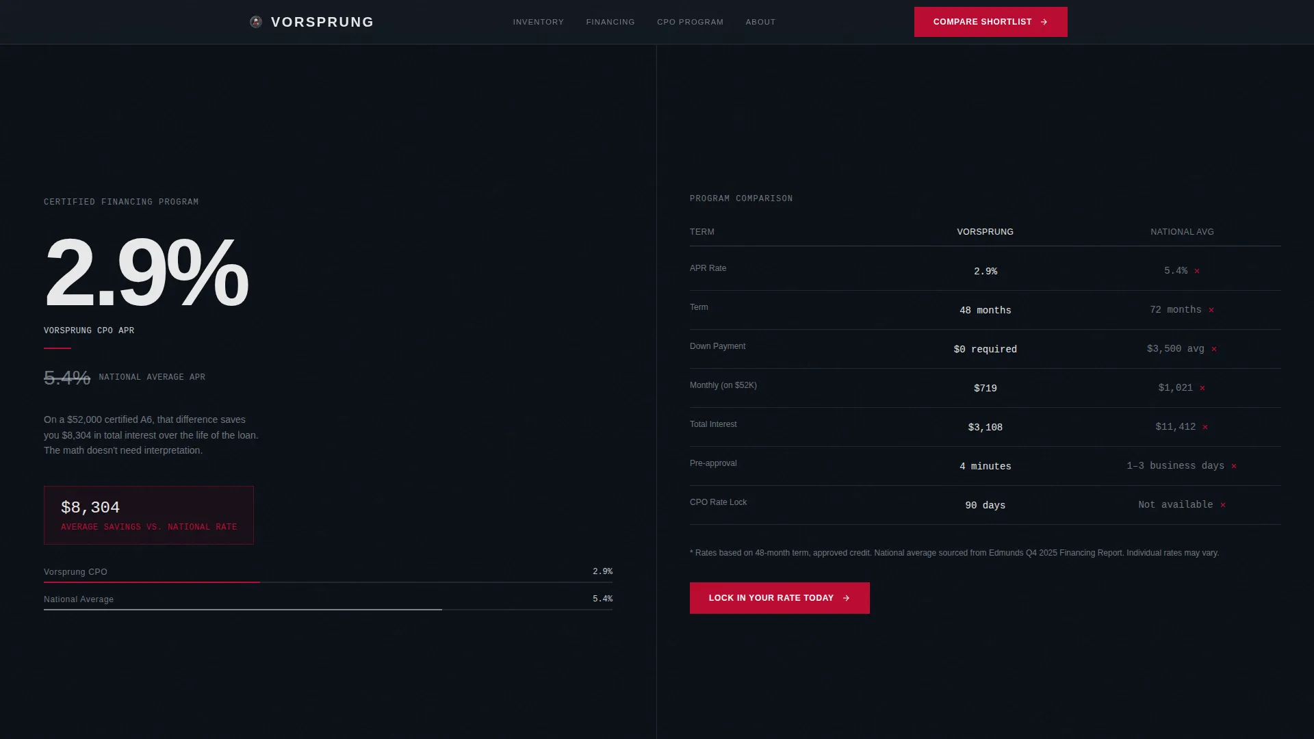Click the Down Payment row label

point(717,346)
